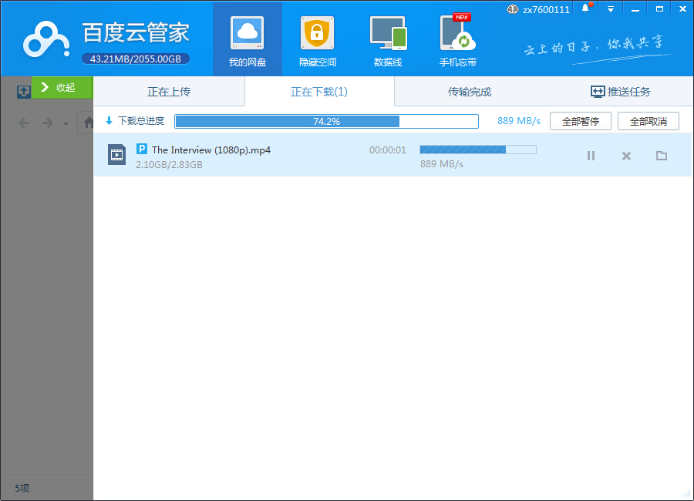Click the overall download progress bar at 74.2%

click(327, 121)
